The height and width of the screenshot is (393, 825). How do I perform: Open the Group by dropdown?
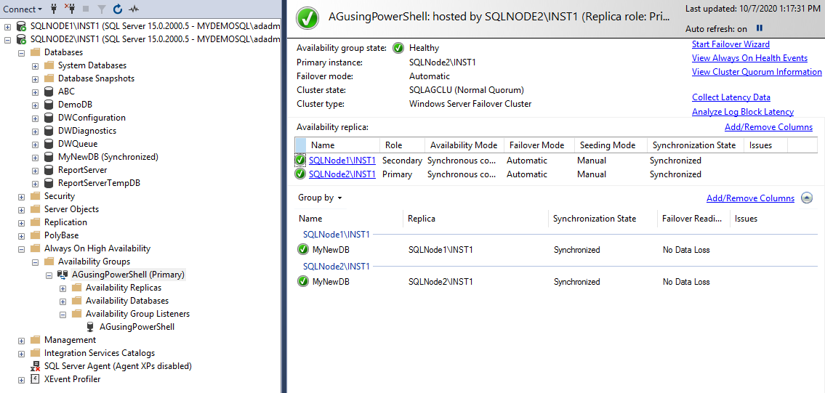pyautogui.click(x=320, y=198)
